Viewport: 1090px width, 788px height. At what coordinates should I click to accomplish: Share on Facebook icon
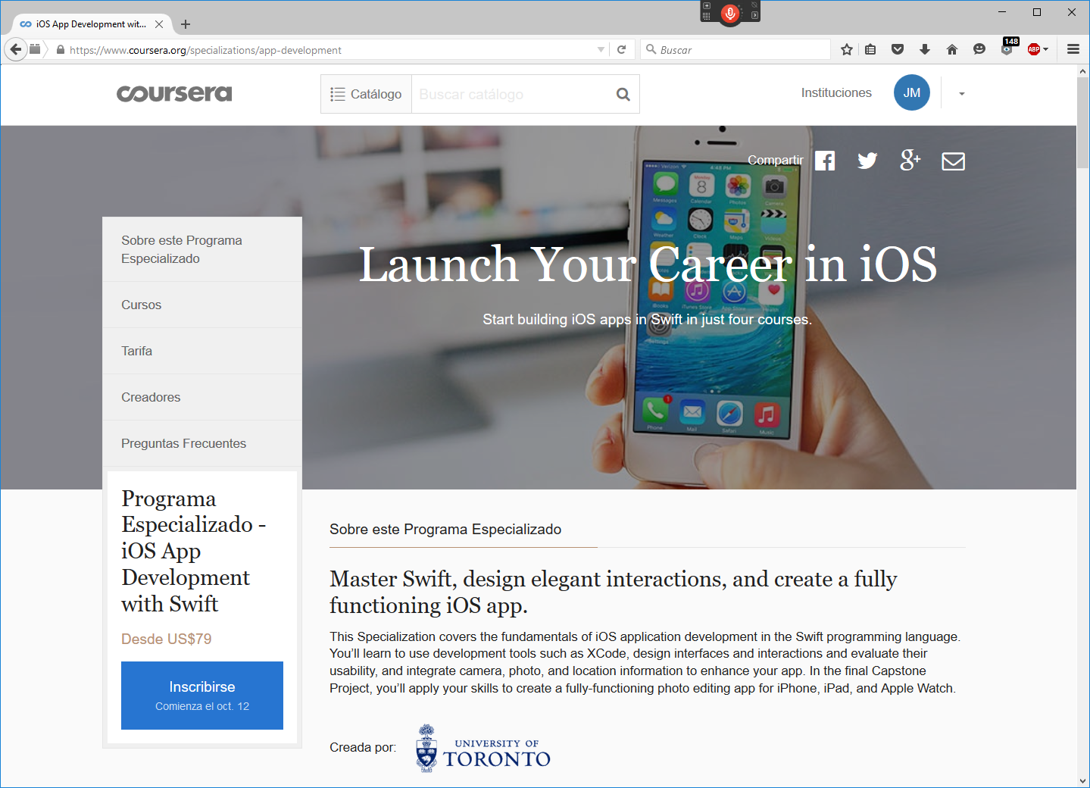pos(825,161)
